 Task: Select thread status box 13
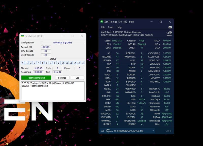click(75, 63)
